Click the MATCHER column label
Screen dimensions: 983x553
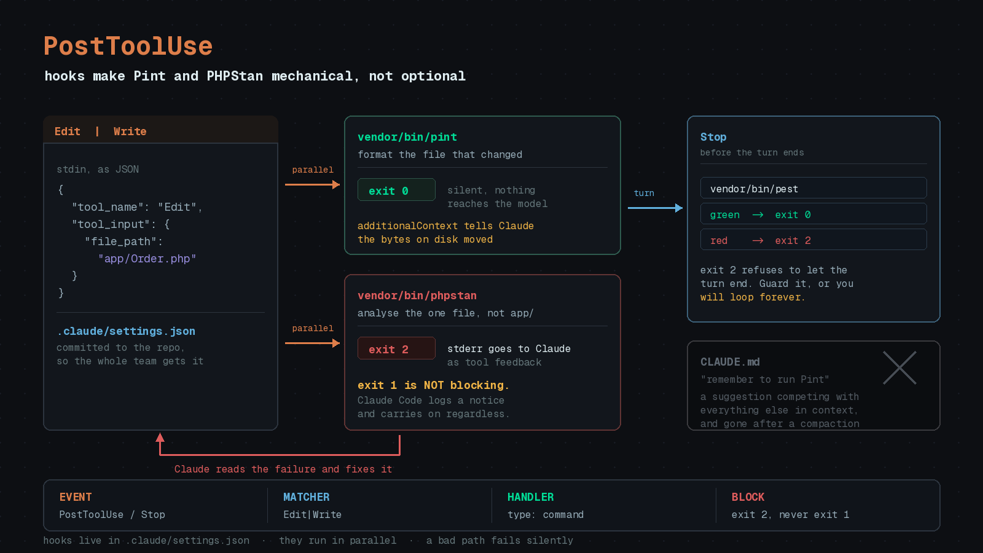306,498
